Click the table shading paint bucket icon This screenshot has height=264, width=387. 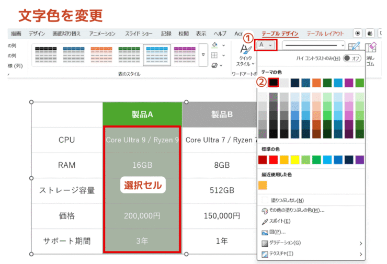coord(215,45)
